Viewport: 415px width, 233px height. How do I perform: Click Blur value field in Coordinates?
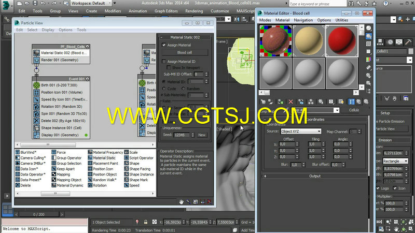[296, 165]
